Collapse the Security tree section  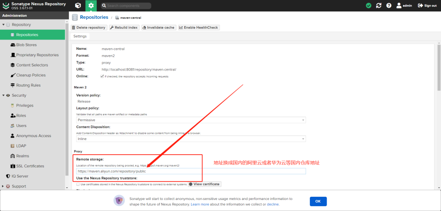tap(3, 96)
